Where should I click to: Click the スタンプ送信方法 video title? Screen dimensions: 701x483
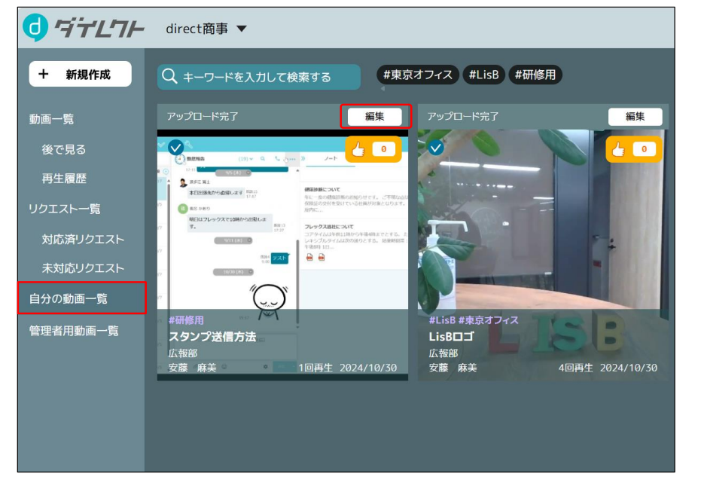click(x=212, y=337)
